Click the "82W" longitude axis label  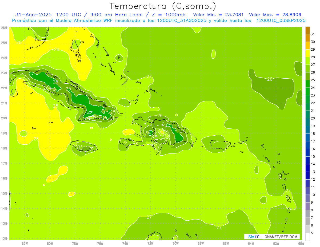[25, 243]
